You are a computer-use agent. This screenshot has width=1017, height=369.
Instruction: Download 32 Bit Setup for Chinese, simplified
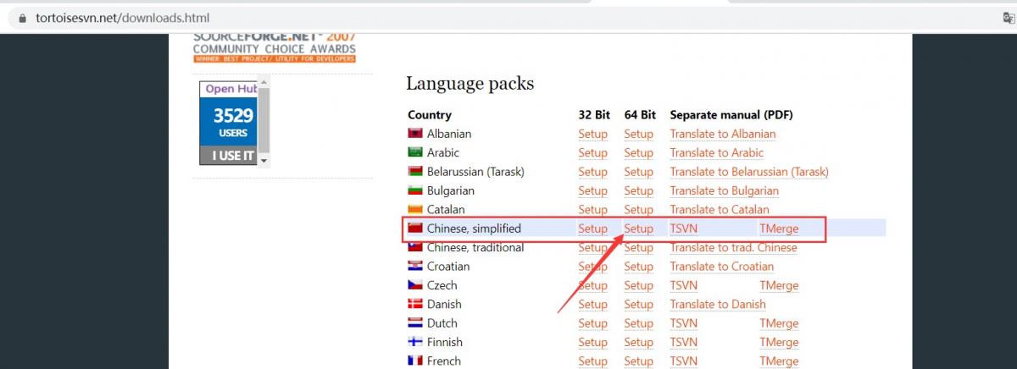[592, 229]
